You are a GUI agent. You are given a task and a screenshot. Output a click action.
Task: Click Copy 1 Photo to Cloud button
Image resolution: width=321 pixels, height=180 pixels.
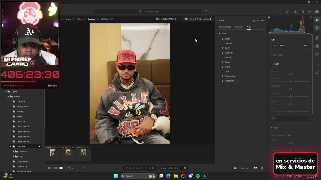click(198, 19)
